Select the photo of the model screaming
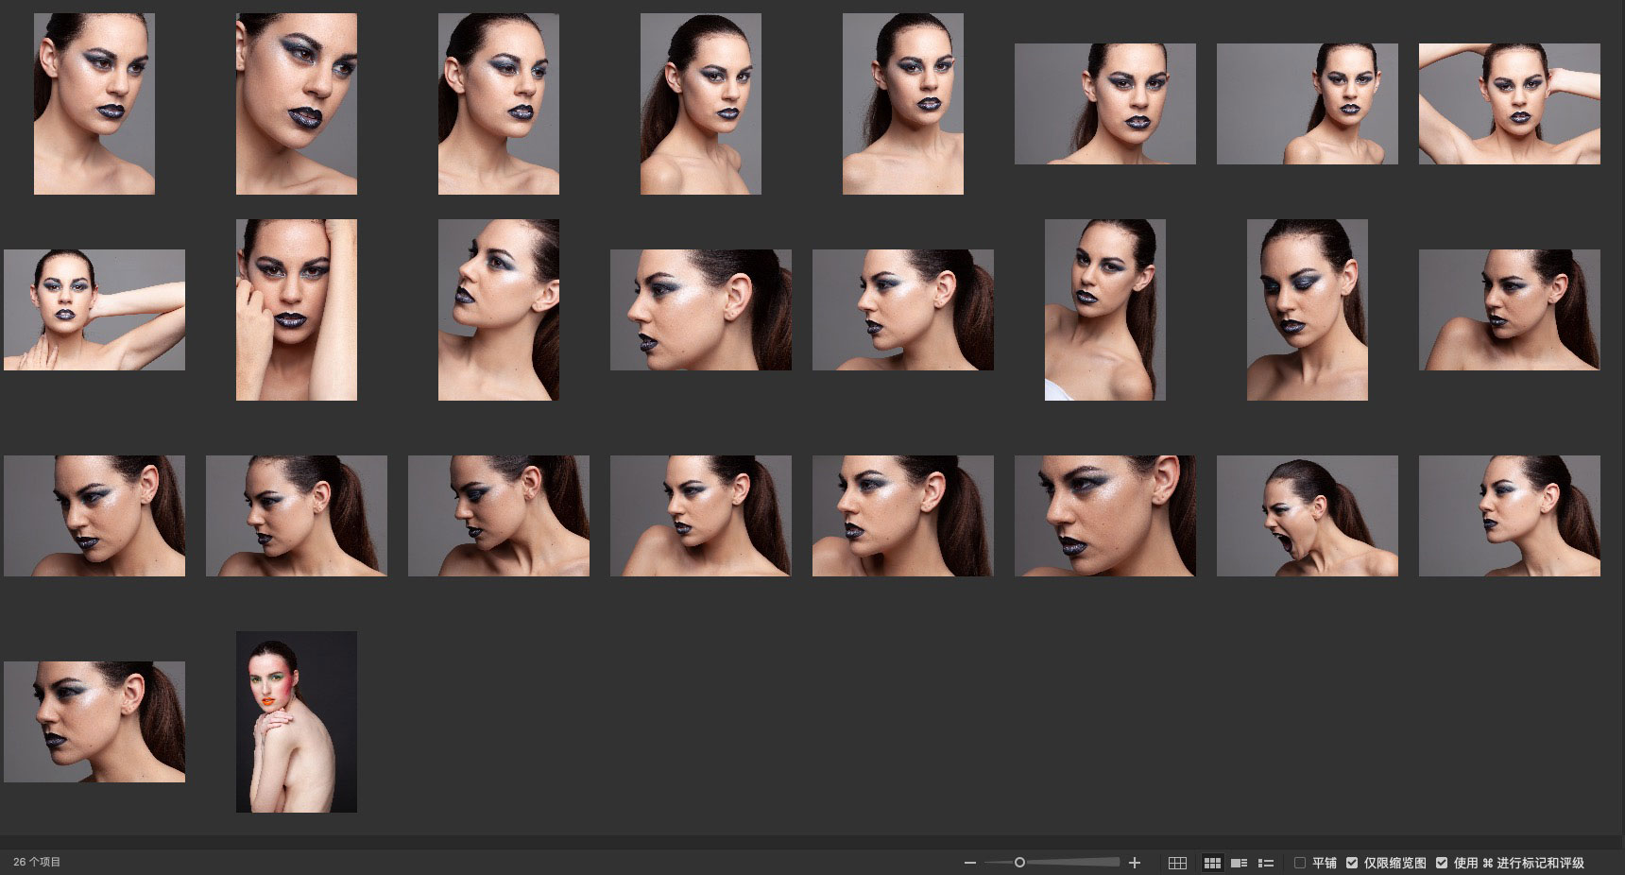The image size is (1625, 875). coord(1307,516)
